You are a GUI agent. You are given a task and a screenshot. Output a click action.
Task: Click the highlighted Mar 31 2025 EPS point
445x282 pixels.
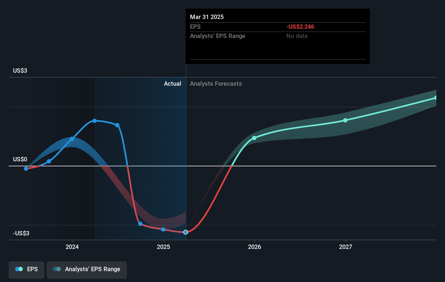click(186, 232)
